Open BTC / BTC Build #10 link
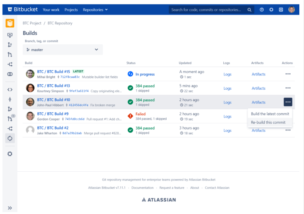This screenshot has width=304, height=214. click(x=53, y=100)
